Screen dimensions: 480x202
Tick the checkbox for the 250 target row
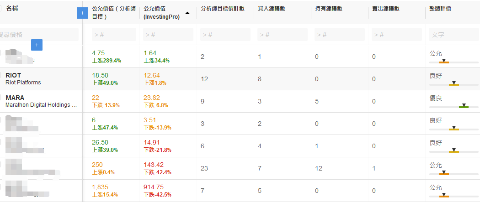pyautogui.click(x=1, y=168)
